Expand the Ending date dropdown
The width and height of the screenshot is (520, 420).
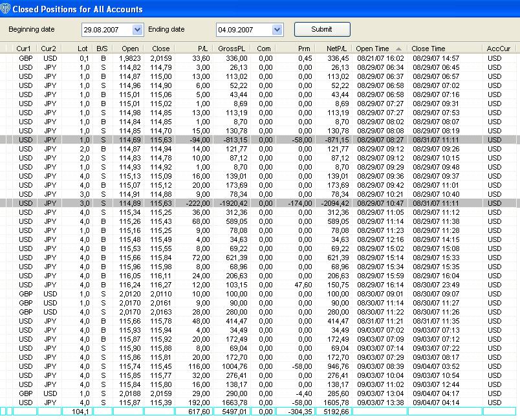pyautogui.click(x=277, y=30)
